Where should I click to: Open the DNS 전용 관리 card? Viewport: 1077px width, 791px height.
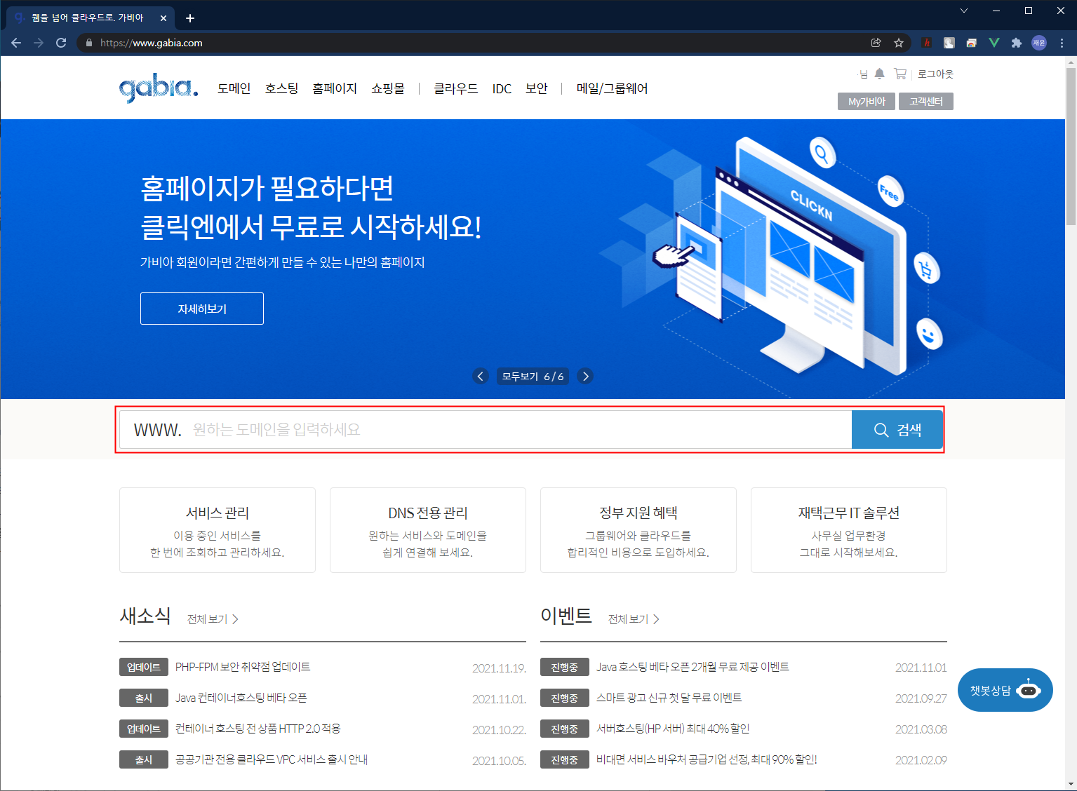(428, 530)
